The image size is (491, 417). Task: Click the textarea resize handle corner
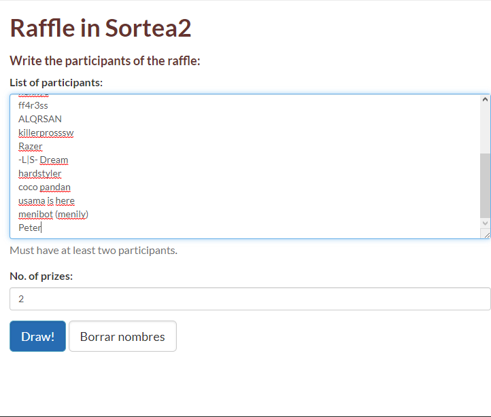click(x=485, y=234)
